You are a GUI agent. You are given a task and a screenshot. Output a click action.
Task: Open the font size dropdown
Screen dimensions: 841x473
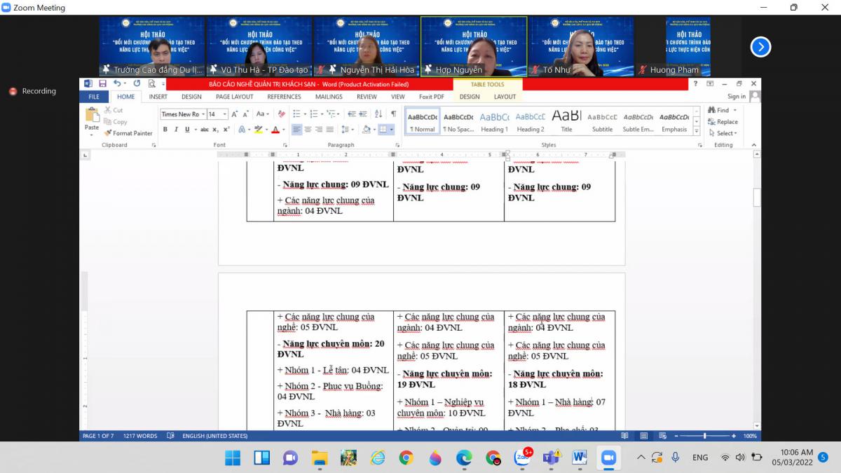[225, 114]
